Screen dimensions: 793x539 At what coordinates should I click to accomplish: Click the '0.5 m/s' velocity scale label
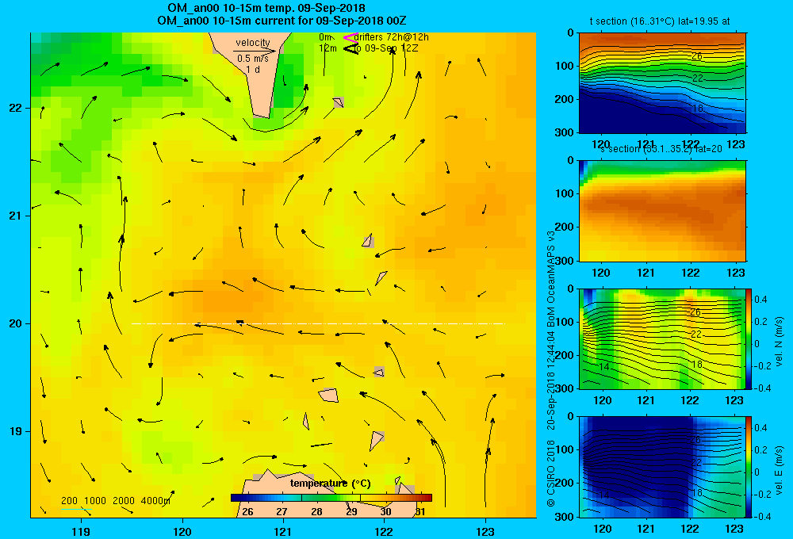coord(253,59)
